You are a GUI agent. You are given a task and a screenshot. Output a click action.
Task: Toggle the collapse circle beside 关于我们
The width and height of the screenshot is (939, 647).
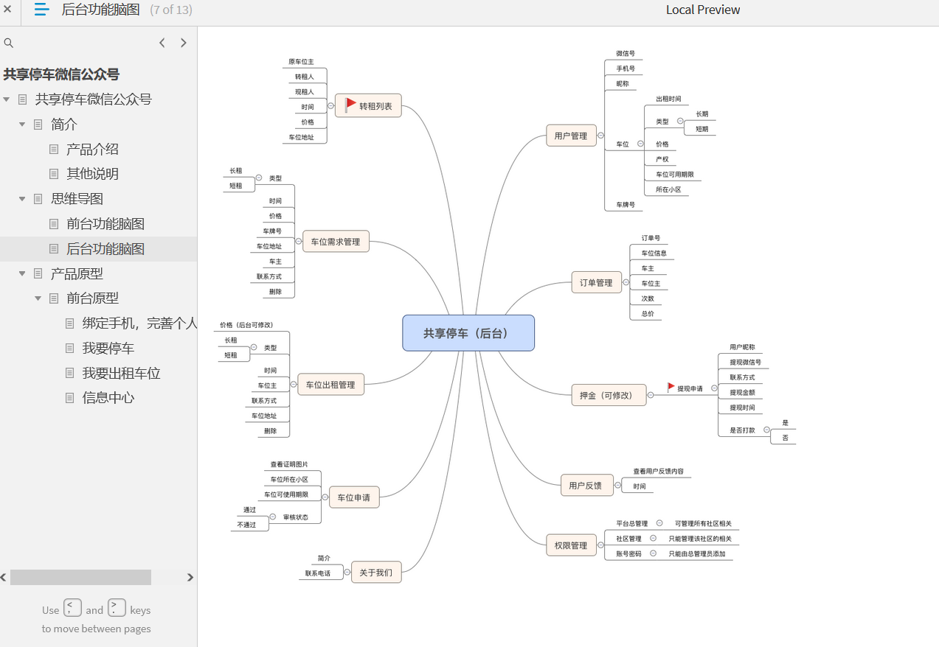pos(347,572)
